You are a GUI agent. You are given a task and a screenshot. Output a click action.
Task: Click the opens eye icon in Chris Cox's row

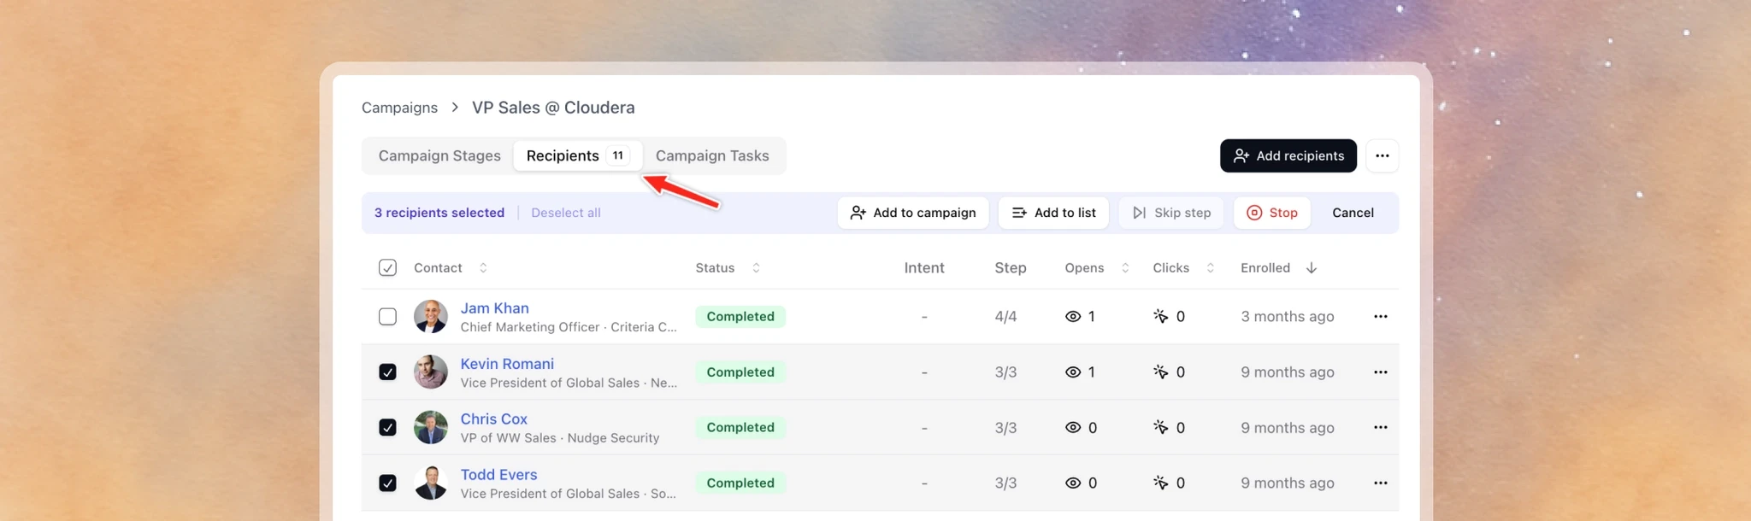tap(1072, 427)
